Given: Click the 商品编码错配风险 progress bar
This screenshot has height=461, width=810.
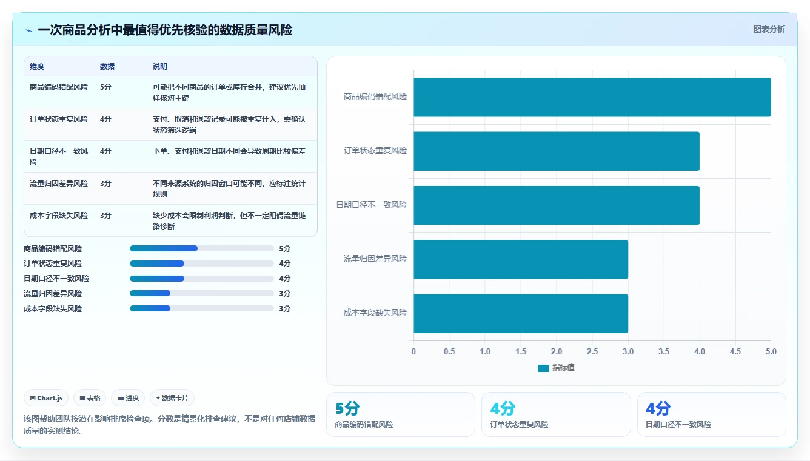Looking at the screenshot, I should pos(202,248).
